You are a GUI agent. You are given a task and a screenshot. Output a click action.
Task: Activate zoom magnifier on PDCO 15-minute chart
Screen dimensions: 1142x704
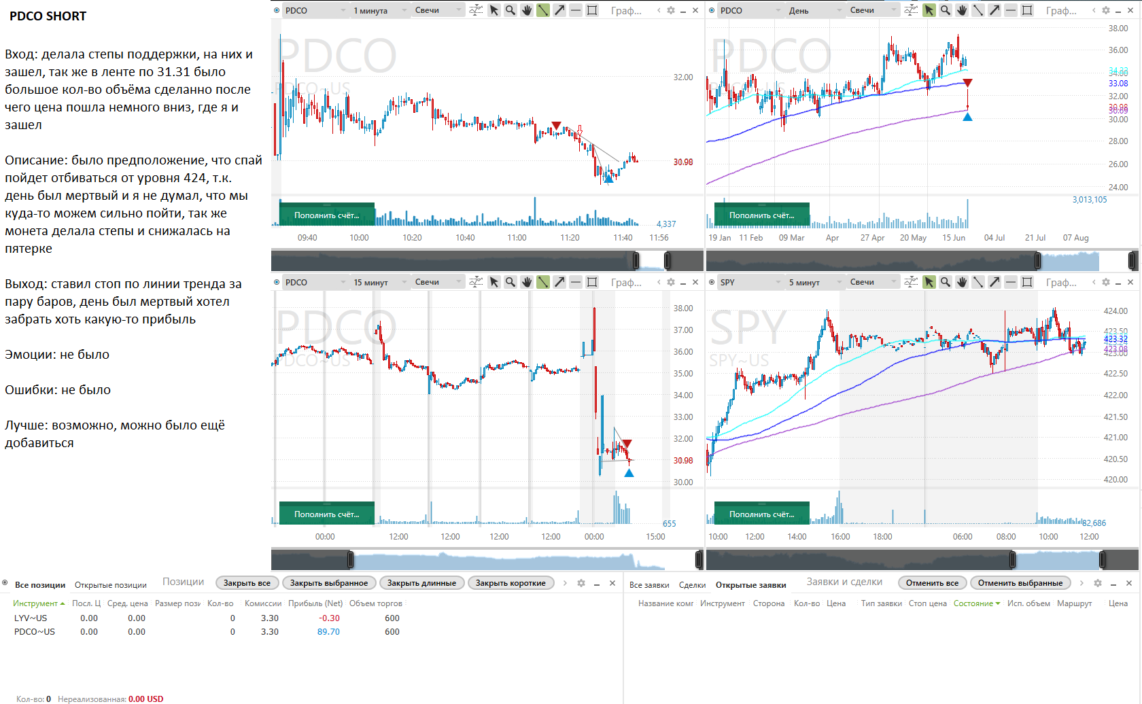coord(511,282)
